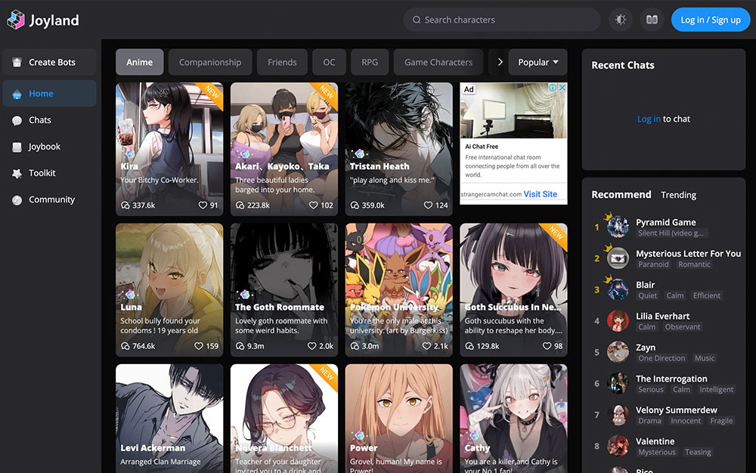
Task: Open Blair avatar in Recommend list
Action: (618, 289)
